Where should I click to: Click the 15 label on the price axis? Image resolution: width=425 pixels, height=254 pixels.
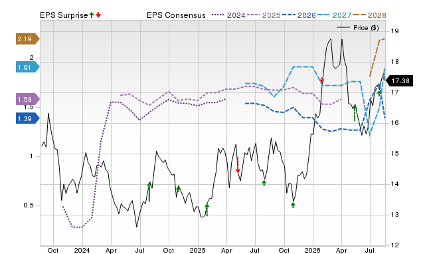(x=395, y=154)
